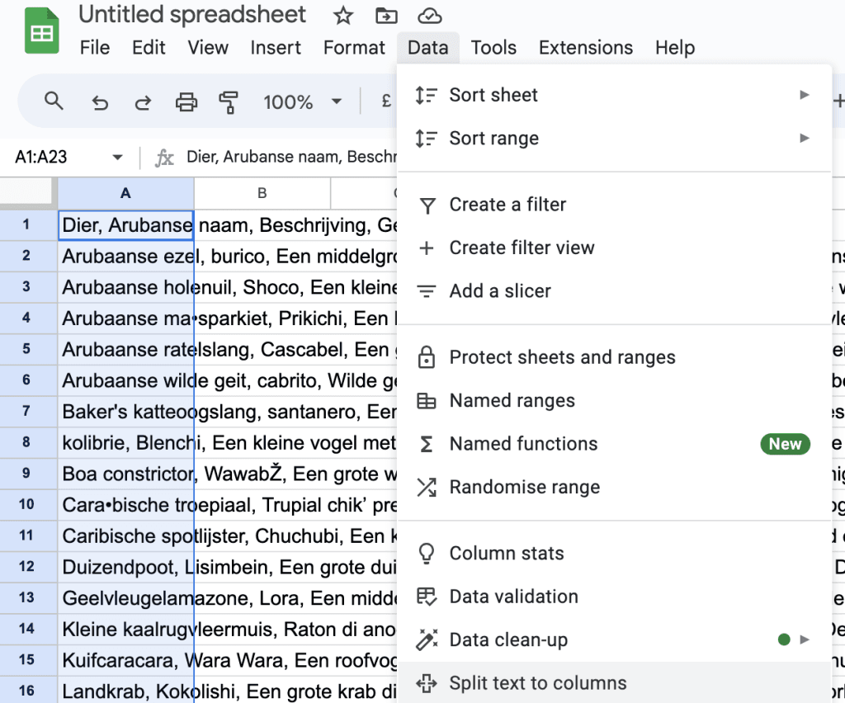The width and height of the screenshot is (845, 703).
Task: Click the Untitled spreadsheet title
Action: tap(192, 15)
